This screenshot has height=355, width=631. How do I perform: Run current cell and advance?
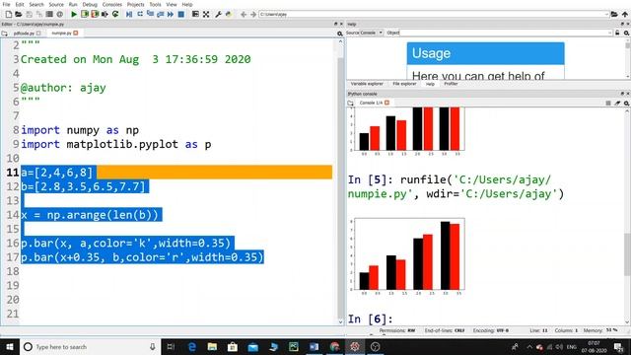95,15
